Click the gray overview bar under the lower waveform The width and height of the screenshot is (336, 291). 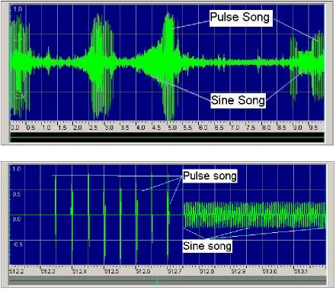coord(167,281)
